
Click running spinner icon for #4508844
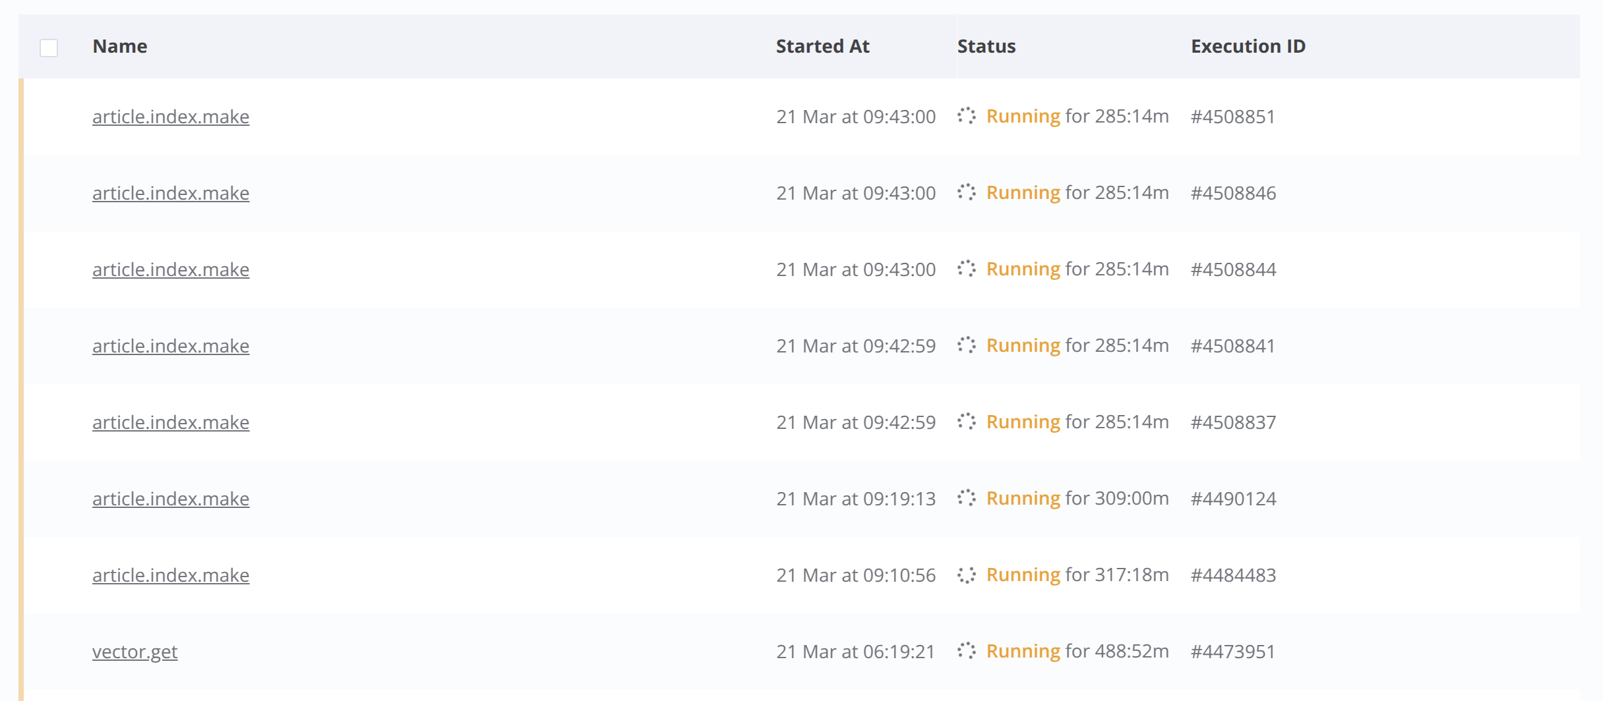click(x=967, y=269)
